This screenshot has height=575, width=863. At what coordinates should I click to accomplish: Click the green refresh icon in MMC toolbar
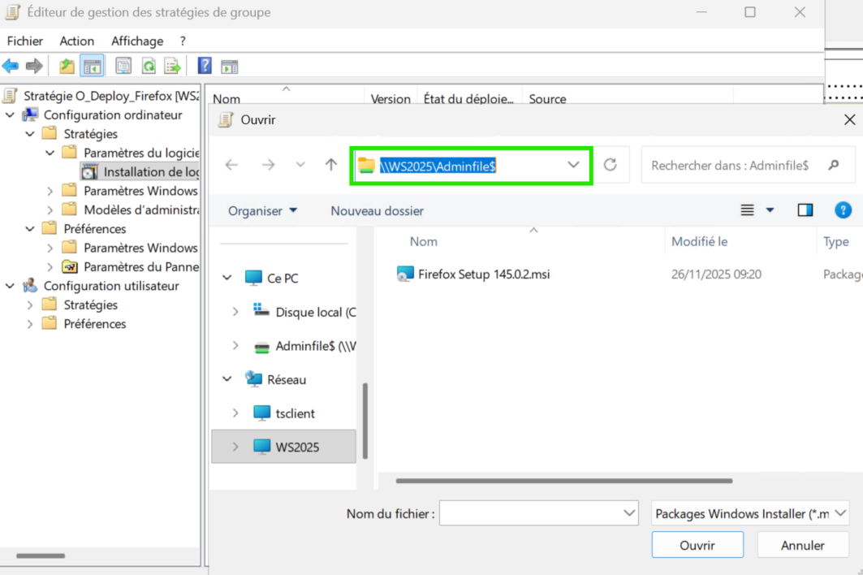pos(148,67)
